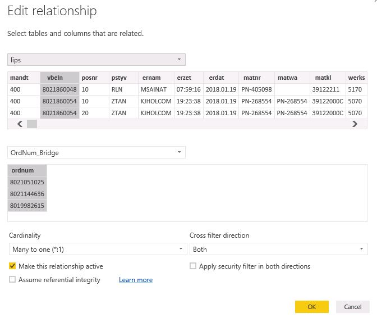
Task: Open the OrdNum_Bridge table dropdown
Action: click(x=96, y=152)
